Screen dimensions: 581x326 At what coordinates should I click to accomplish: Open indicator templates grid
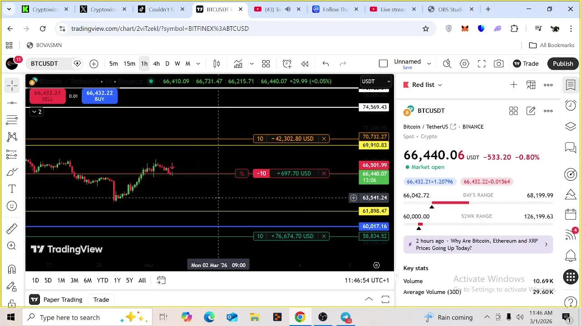tap(266, 64)
